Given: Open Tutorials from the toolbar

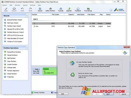Looking at the screenshot, I should [x=61, y=10].
